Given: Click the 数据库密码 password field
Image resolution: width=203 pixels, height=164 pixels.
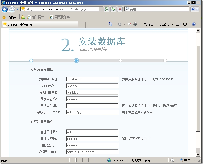Looking at the screenshot, I should (92, 99).
